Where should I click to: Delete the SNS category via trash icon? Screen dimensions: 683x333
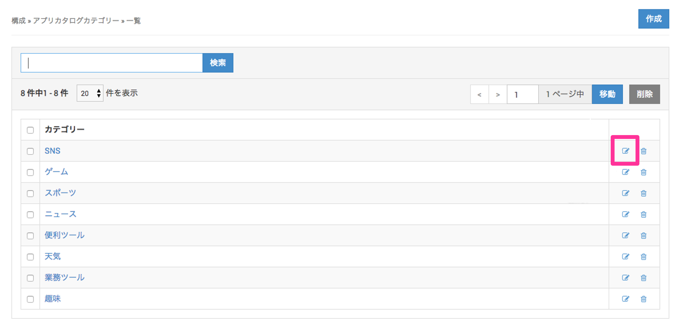coord(644,151)
